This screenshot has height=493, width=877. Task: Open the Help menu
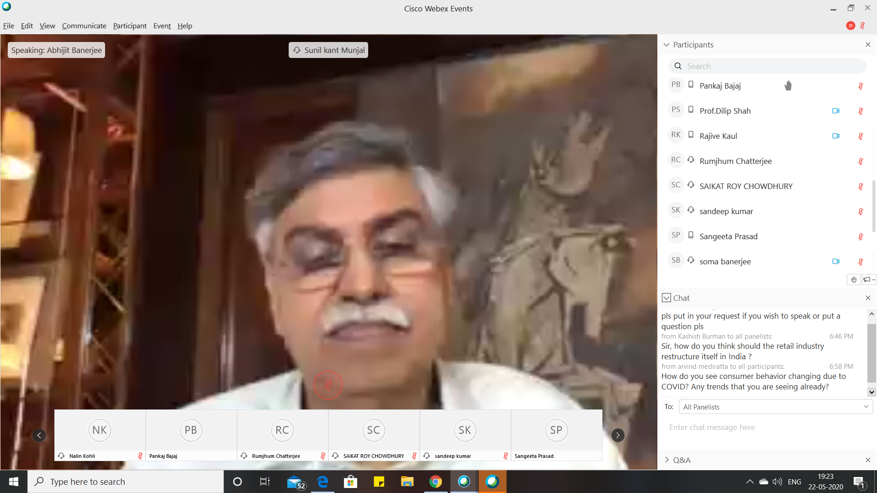185,26
